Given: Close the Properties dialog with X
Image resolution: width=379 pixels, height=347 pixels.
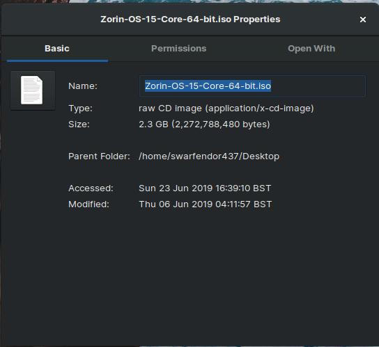Looking at the screenshot, I should [x=362, y=19].
